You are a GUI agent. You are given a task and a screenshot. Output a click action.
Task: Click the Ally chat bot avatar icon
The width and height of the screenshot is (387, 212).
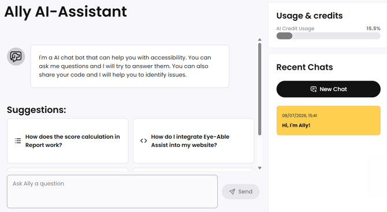pyautogui.click(x=16, y=56)
